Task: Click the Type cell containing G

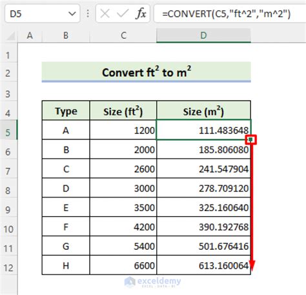Action: (x=66, y=246)
